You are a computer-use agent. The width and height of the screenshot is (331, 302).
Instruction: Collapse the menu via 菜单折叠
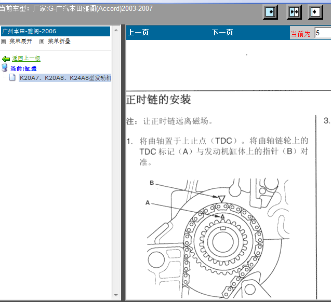click(x=59, y=42)
